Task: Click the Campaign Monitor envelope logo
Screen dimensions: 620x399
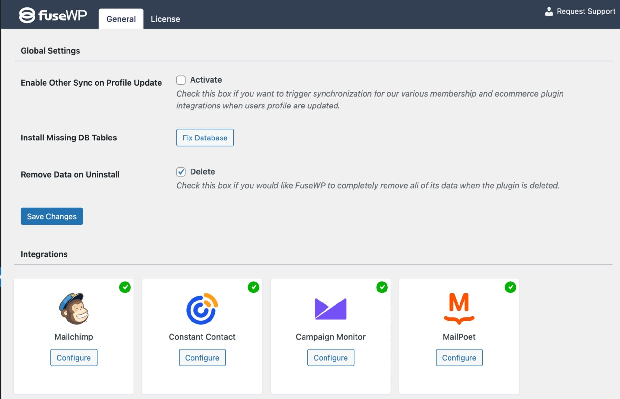Action: pyautogui.click(x=330, y=309)
